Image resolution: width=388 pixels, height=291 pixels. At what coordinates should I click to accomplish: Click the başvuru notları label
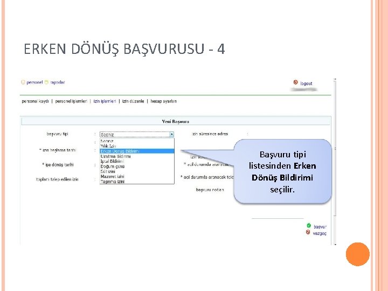(x=210, y=190)
